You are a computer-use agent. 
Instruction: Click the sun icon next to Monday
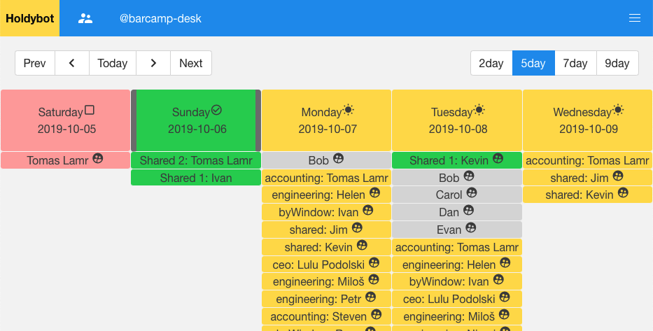click(349, 111)
